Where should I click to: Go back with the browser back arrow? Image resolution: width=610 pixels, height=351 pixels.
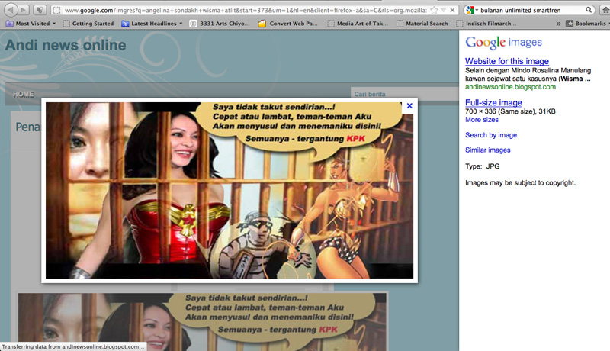click(x=11, y=10)
